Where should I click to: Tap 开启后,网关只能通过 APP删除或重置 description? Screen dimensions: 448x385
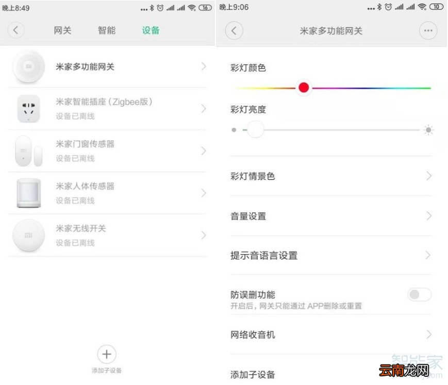(x=296, y=306)
